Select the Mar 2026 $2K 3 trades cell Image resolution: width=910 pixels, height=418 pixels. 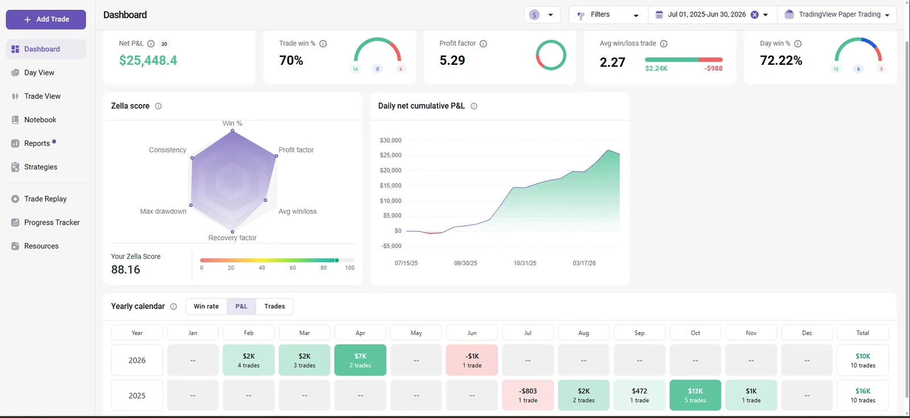(x=305, y=360)
